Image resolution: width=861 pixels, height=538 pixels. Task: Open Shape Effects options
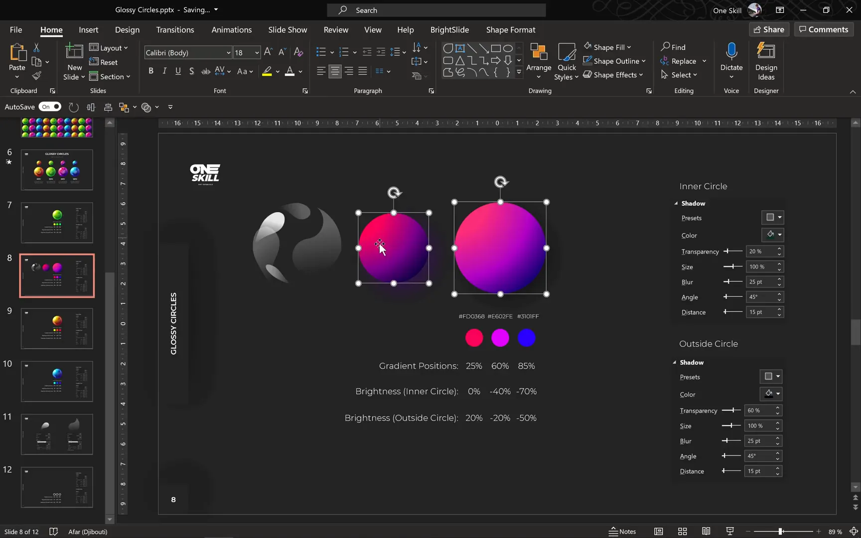[614, 75]
